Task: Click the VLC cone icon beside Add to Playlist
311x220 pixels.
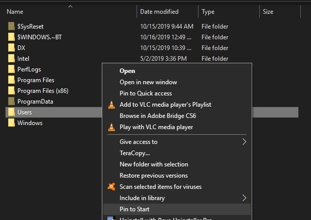Action: [112, 105]
